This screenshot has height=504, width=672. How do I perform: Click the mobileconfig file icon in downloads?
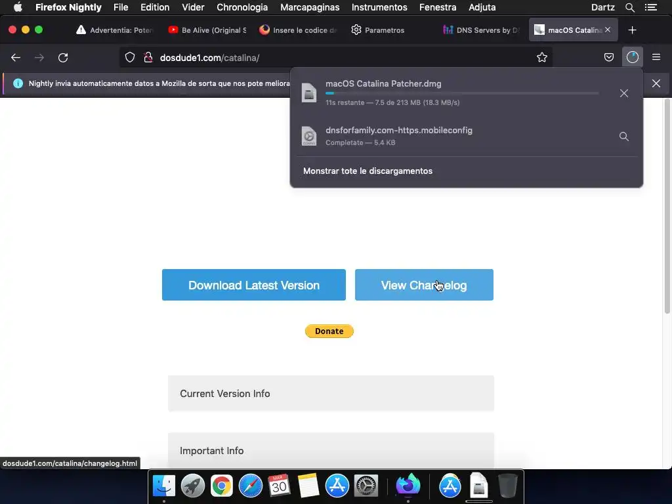pos(309,136)
